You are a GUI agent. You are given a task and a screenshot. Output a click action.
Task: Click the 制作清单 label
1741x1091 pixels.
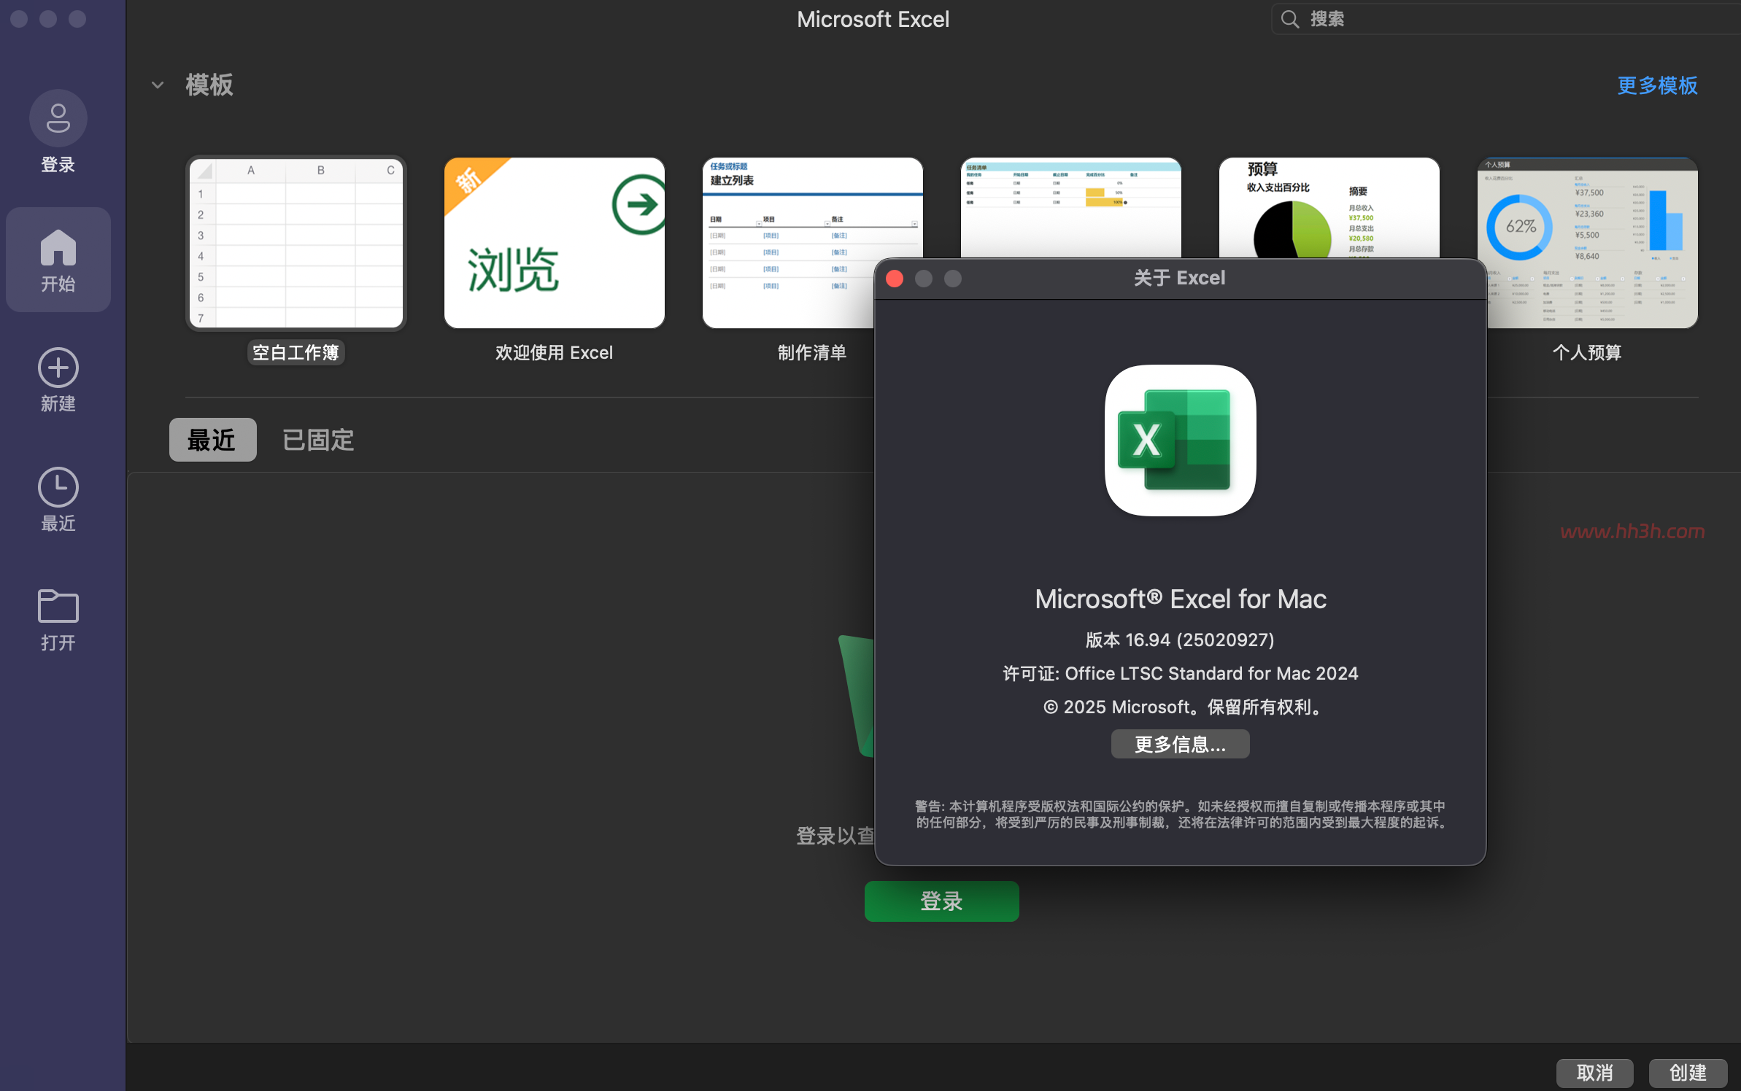[x=812, y=352]
